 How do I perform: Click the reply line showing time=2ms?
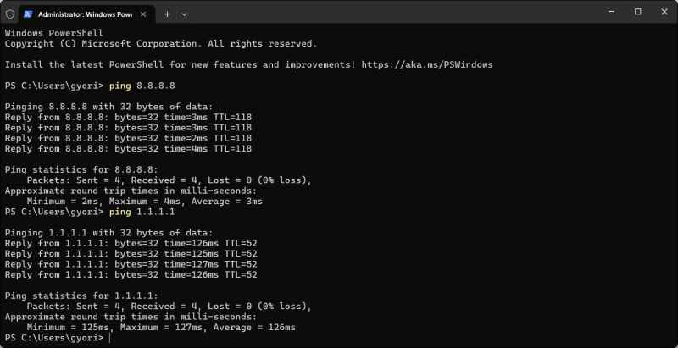tap(129, 138)
